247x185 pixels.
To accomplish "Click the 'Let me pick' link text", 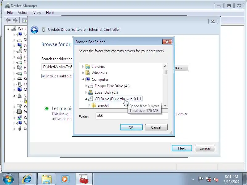I will (x=62, y=109).
